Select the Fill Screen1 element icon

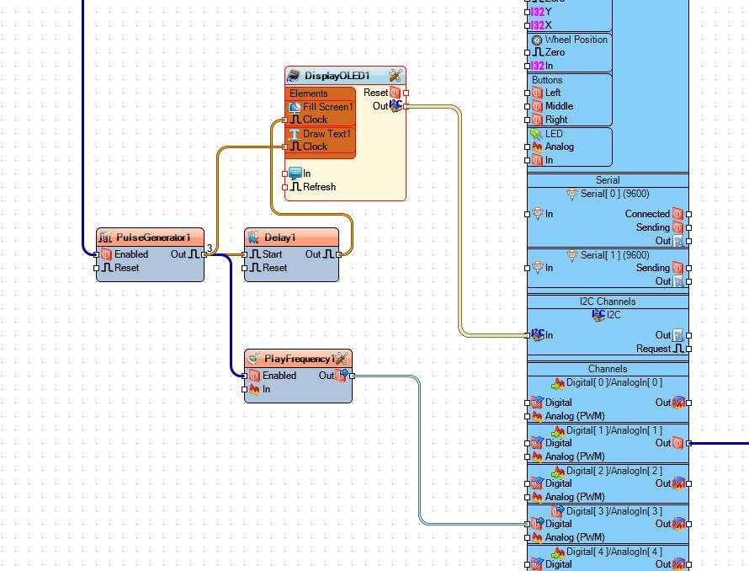(x=295, y=107)
